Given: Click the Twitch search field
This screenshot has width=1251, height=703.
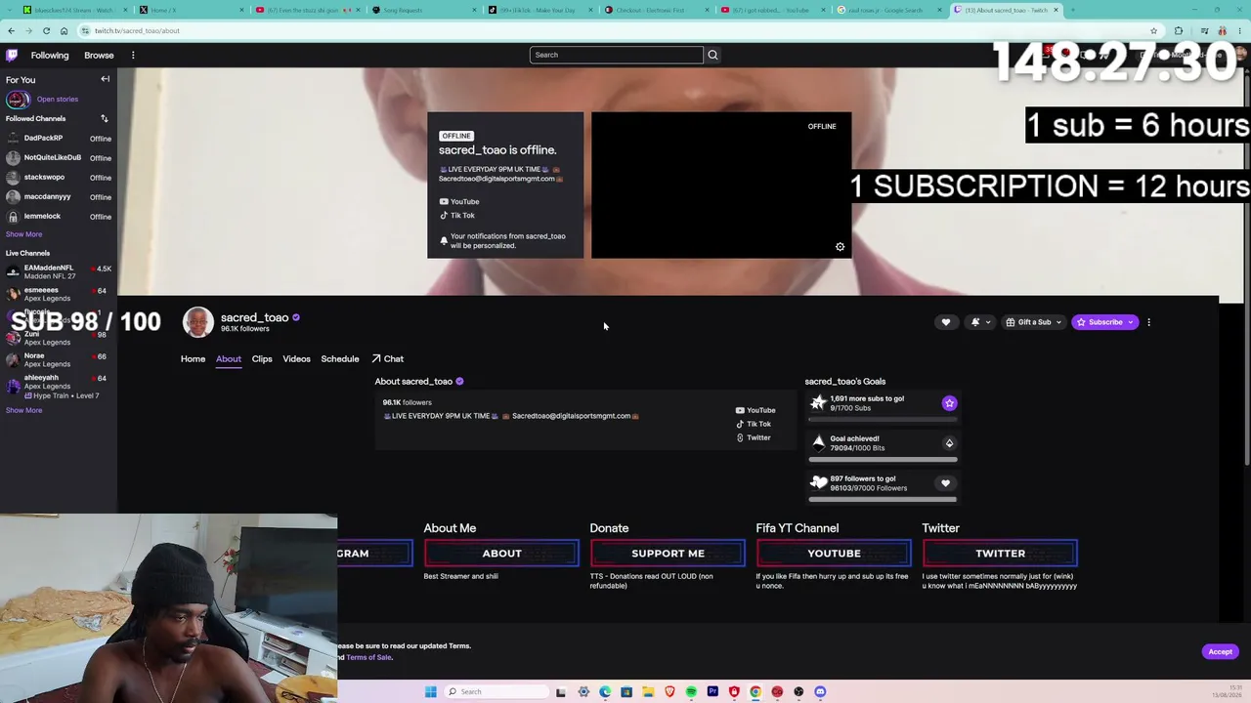Looking at the screenshot, I should pos(616,55).
